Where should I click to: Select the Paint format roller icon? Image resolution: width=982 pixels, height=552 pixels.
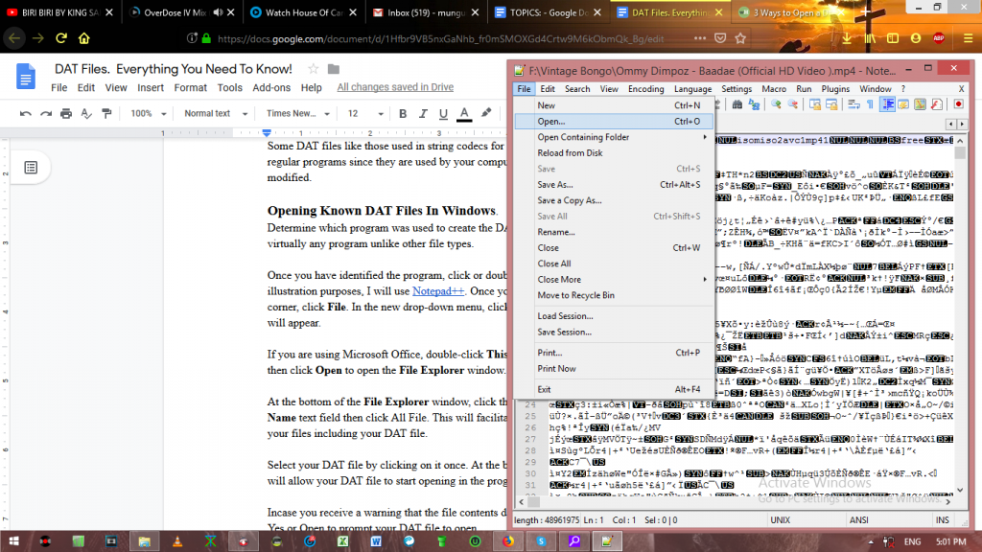click(x=106, y=113)
